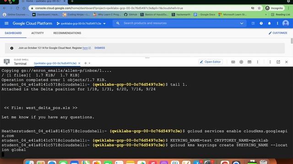Open the Cloud Shell more options menu

pyautogui.click(x=257, y=62)
